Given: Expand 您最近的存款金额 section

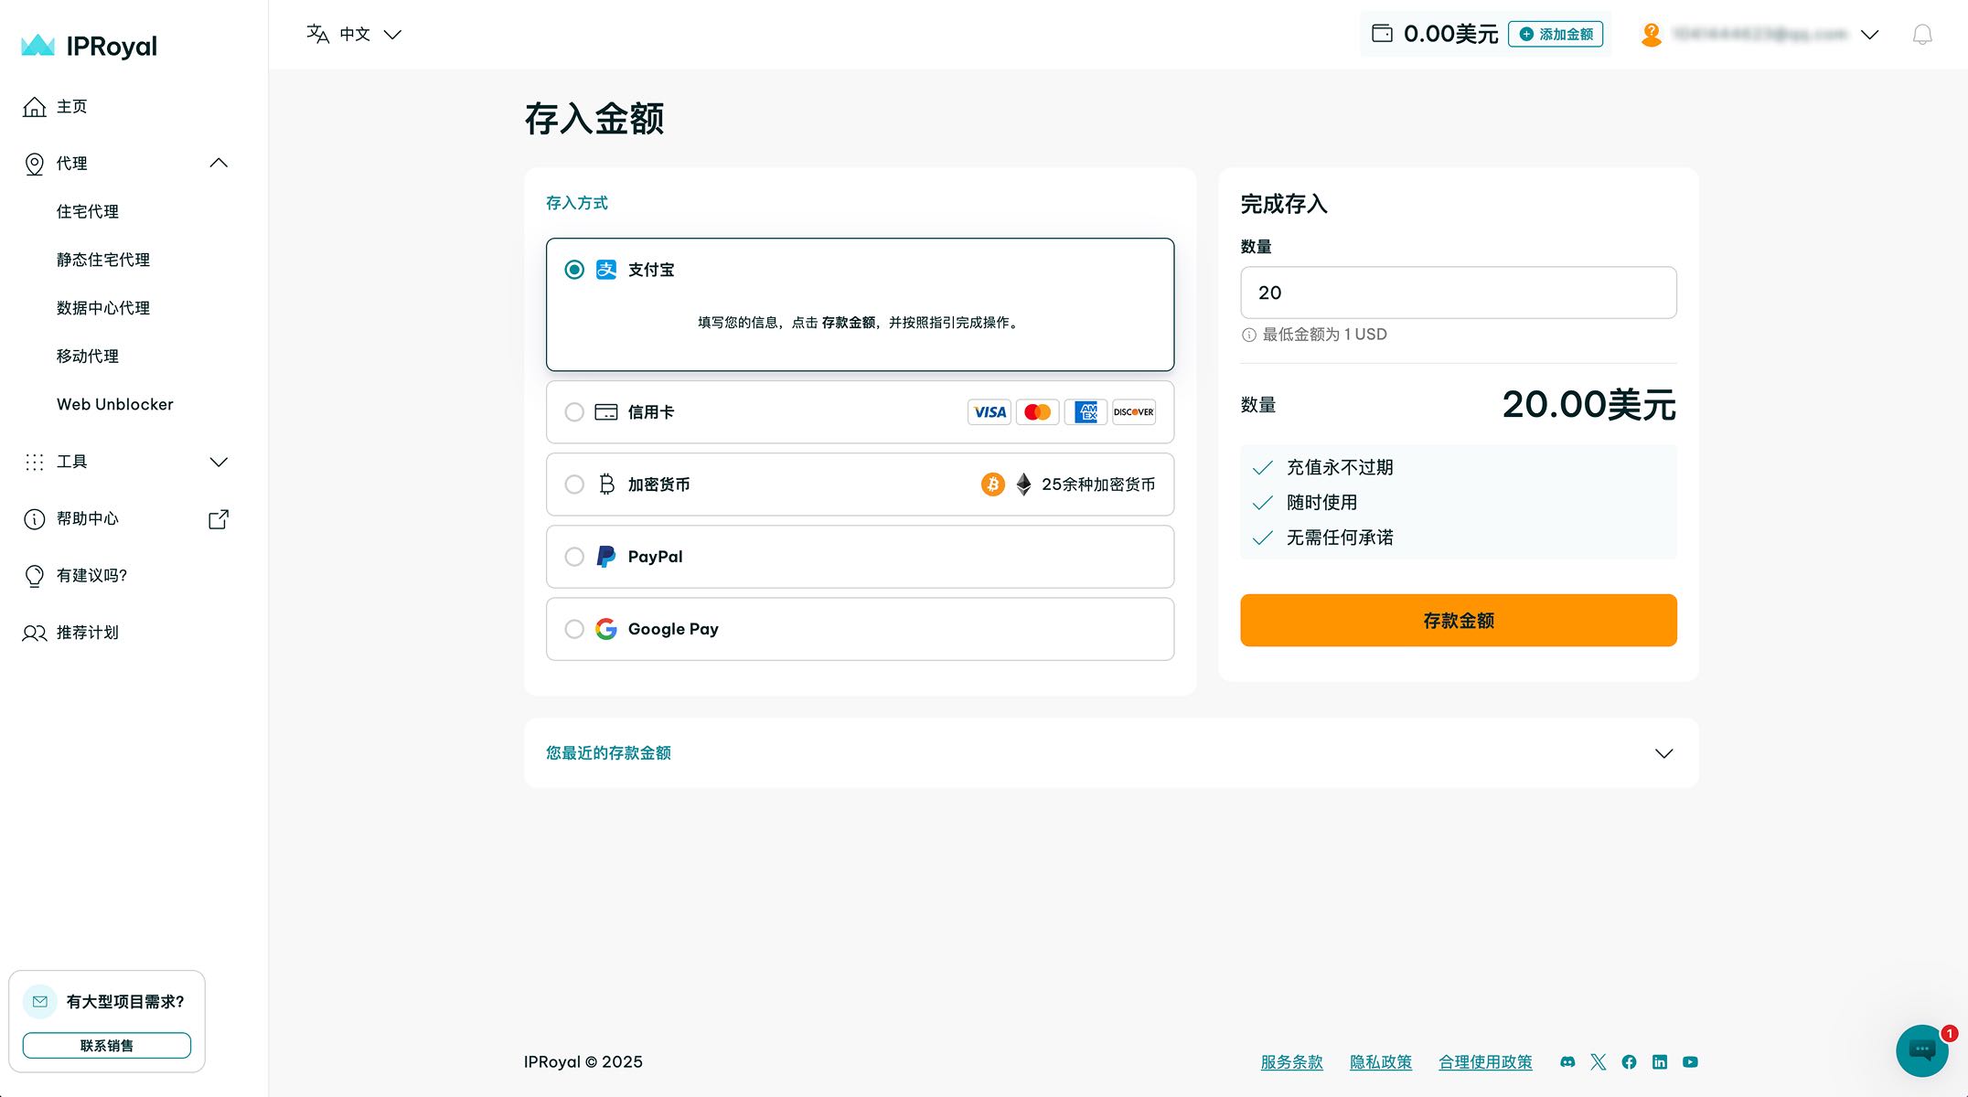Looking at the screenshot, I should (1663, 753).
